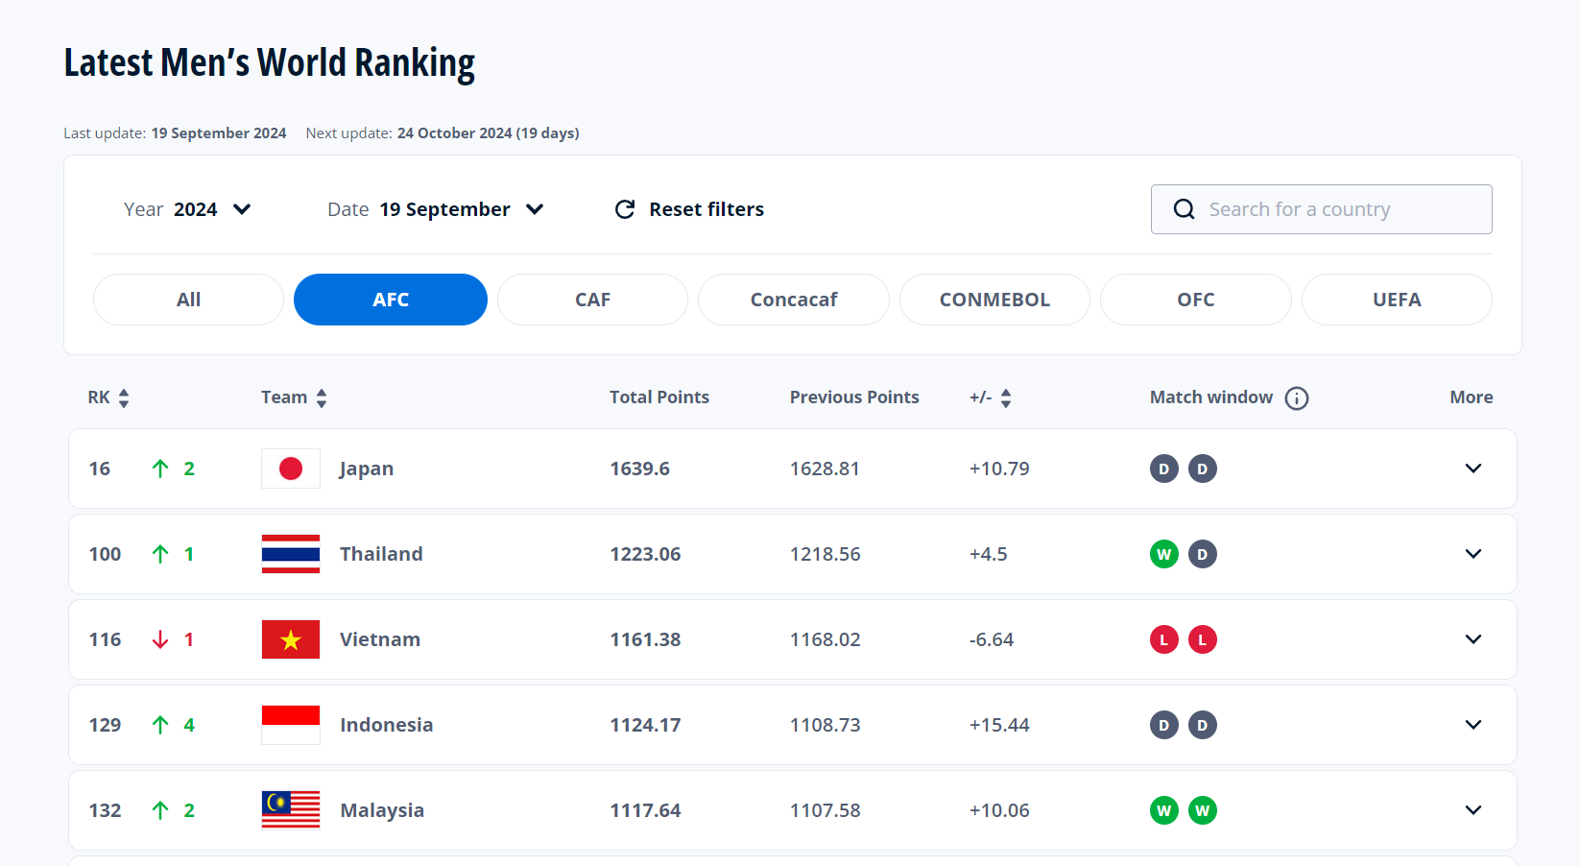Select the CONMEBOL confederation tab
The width and height of the screenshot is (1580, 866).
pyautogui.click(x=993, y=300)
